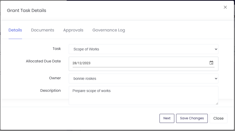Open the calendar picker icon
Viewport: 235px width, 131px height.
click(x=211, y=63)
